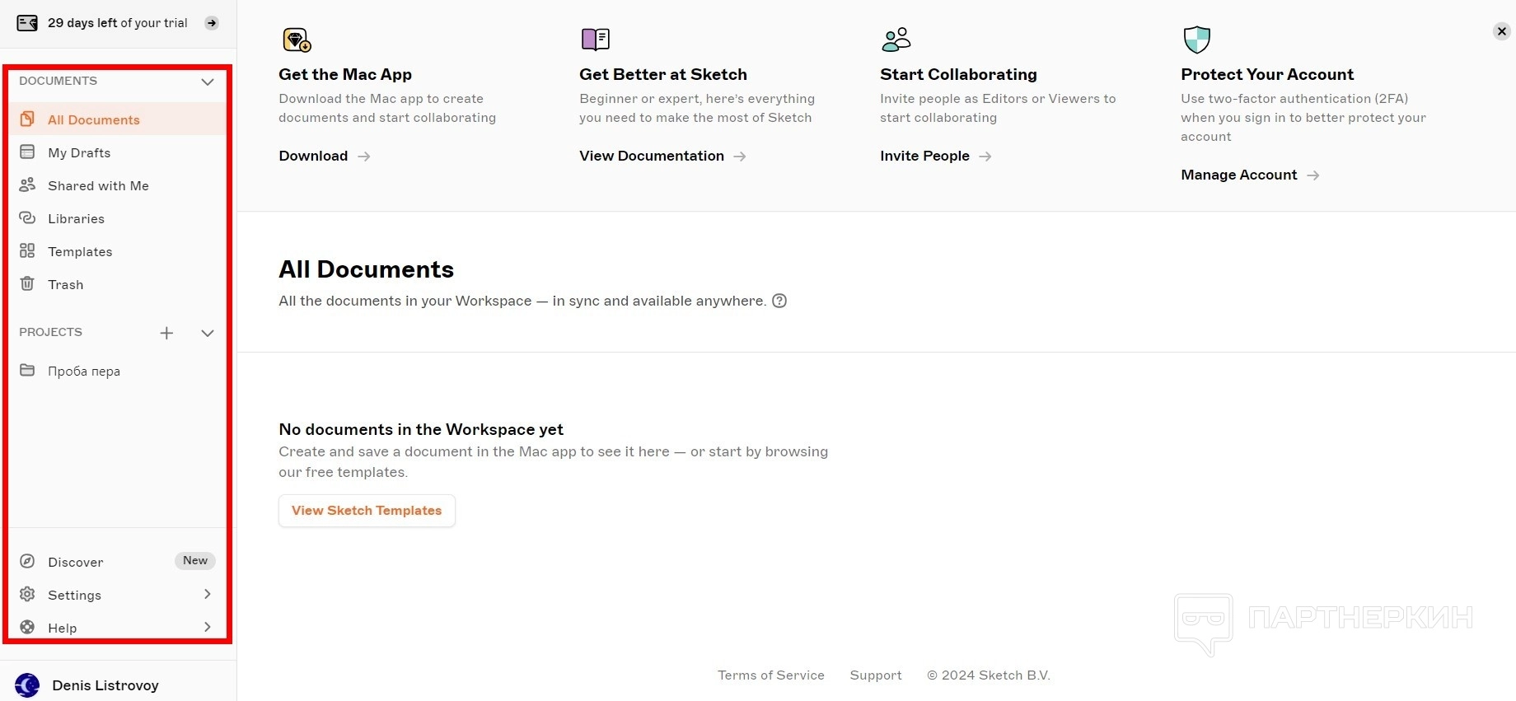1516x701 pixels.
Task: Click View Sketch Templates button
Action: [x=367, y=511]
